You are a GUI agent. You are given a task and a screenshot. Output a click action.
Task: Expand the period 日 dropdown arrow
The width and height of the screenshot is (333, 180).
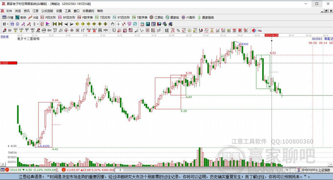click(x=7, y=24)
